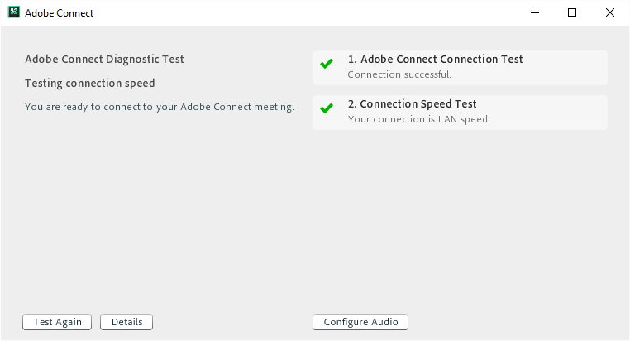Click the "Connection successful." status text
Image resolution: width=630 pixels, height=341 pixels.
coord(399,74)
